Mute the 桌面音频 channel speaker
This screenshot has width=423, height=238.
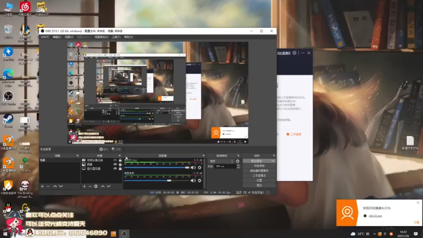coord(193,180)
